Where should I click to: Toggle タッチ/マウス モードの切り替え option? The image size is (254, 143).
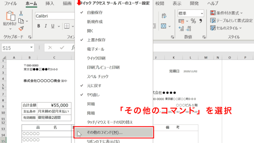(x=114, y=122)
